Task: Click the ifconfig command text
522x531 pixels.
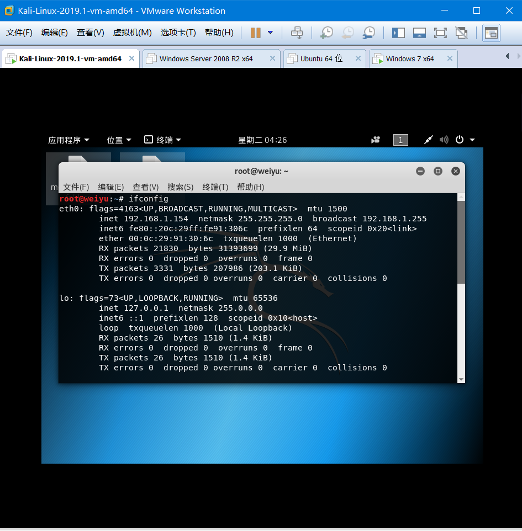Action: coord(149,199)
